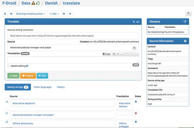Open display settings sliders button

(188, 13)
